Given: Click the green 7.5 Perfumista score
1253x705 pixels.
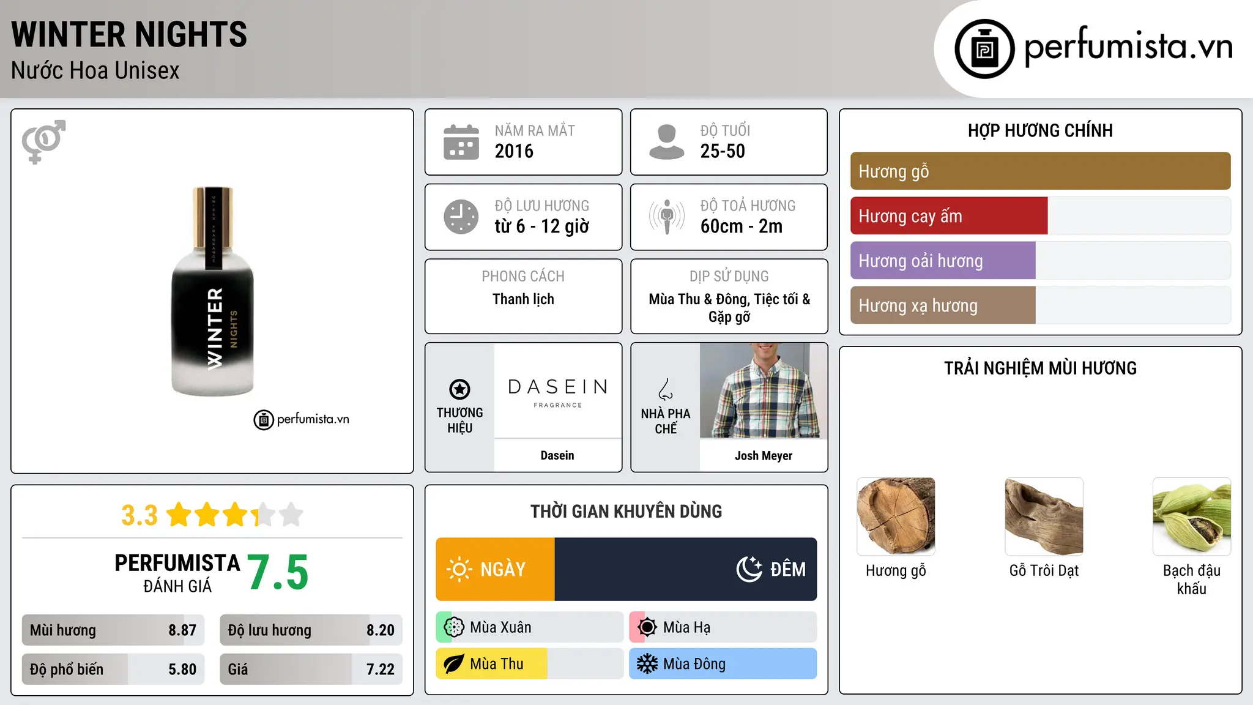Looking at the screenshot, I should pos(278,573).
